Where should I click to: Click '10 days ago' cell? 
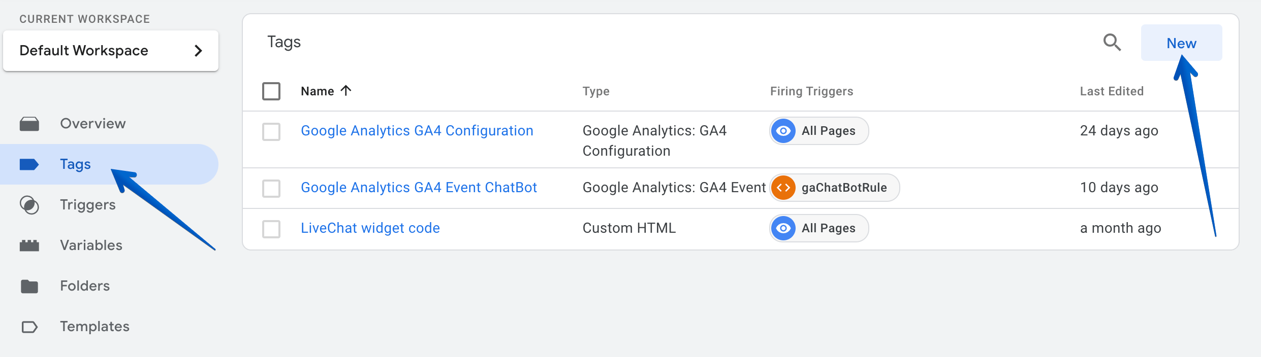[x=1119, y=188]
